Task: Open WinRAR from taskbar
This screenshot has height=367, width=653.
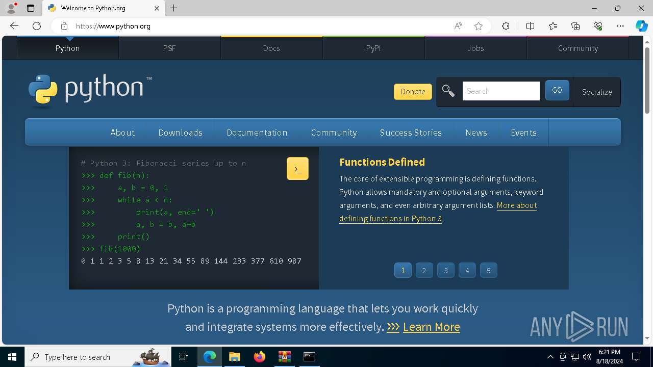Action: 284,357
